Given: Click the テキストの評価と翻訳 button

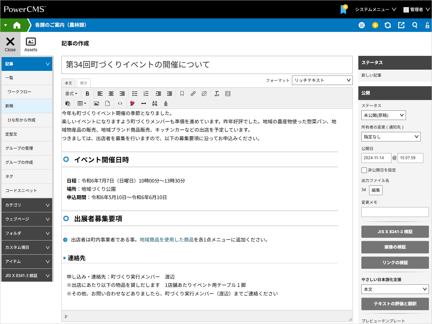Looking at the screenshot, I should (x=395, y=304).
